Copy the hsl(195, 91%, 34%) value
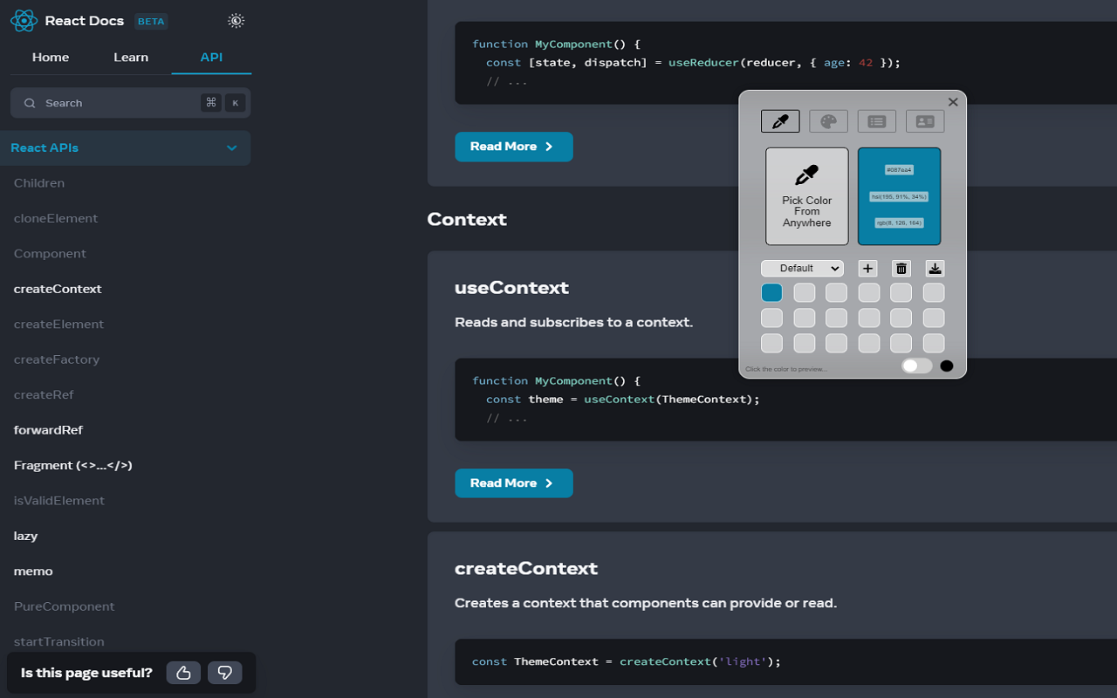1117x698 pixels. (899, 196)
